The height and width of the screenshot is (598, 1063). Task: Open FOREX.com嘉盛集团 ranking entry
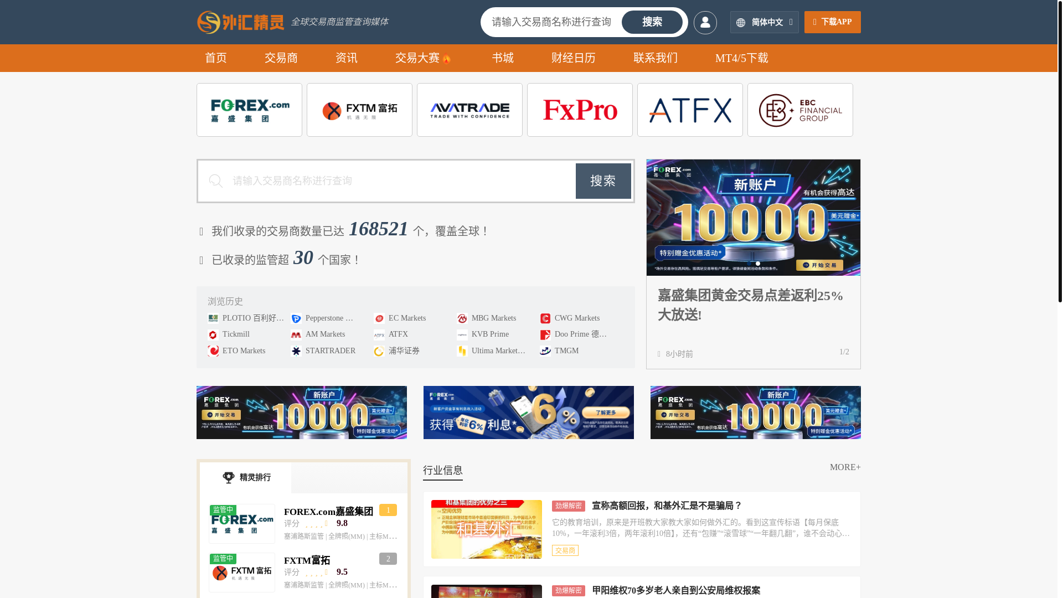(328, 512)
